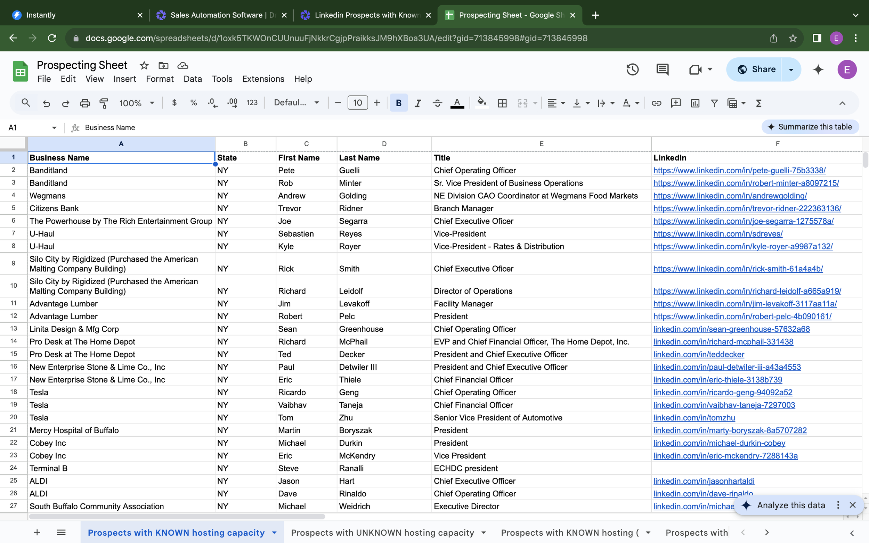
Task: Switch to Prospects with UNKNOWN hosting capacity tab
Action: (x=382, y=532)
